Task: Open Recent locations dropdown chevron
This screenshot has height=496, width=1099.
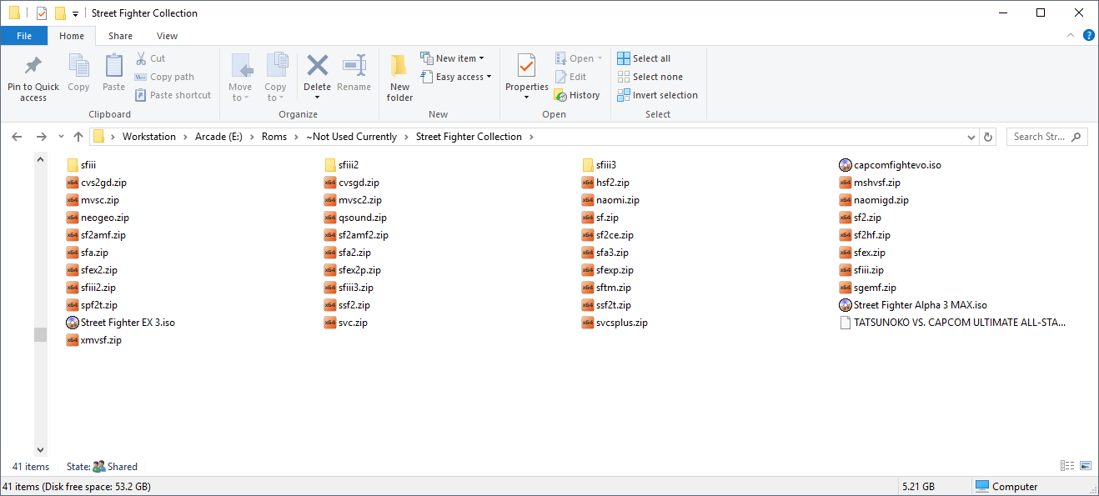Action: pos(61,137)
